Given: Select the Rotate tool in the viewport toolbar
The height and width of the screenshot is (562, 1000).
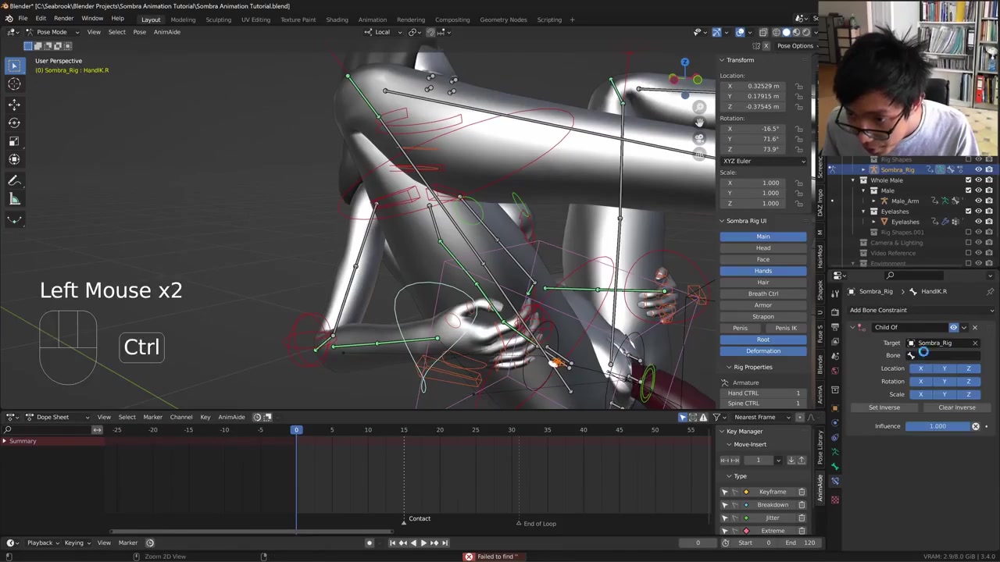Looking at the screenshot, I should [14, 123].
